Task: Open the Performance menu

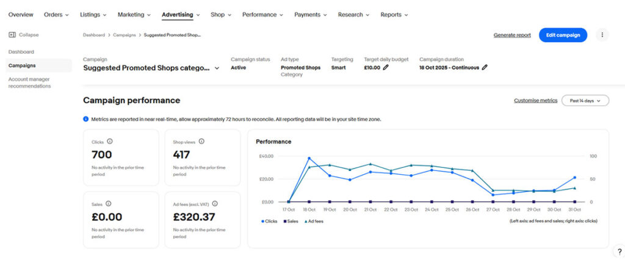Action: point(262,15)
